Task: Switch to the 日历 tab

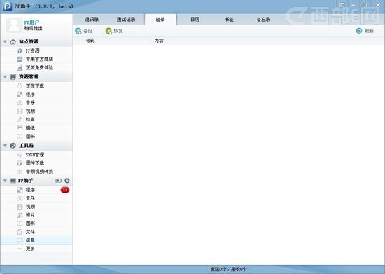Action: 195,19
